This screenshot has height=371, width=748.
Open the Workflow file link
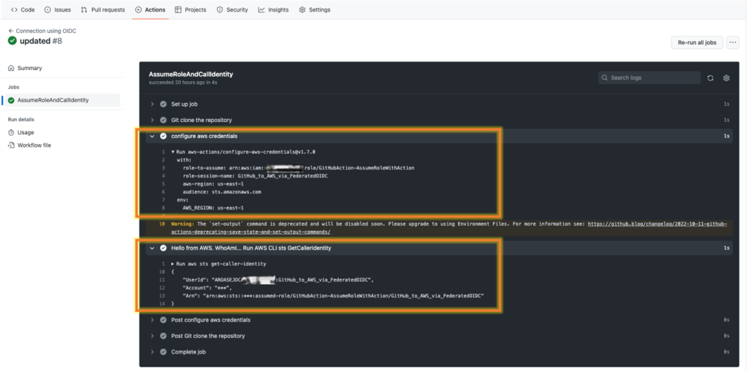point(34,145)
